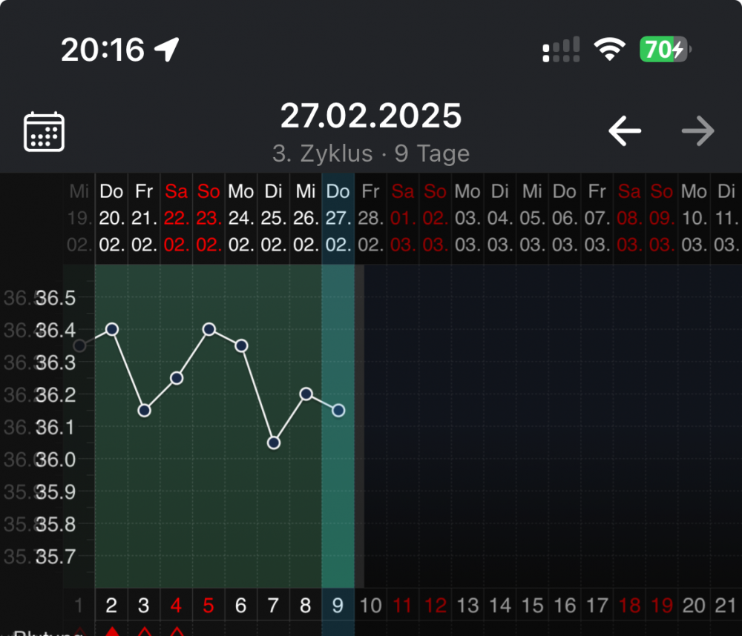Select cycle day number 2
Image resolution: width=742 pixels, height=636 pixels.
point(112,606)
